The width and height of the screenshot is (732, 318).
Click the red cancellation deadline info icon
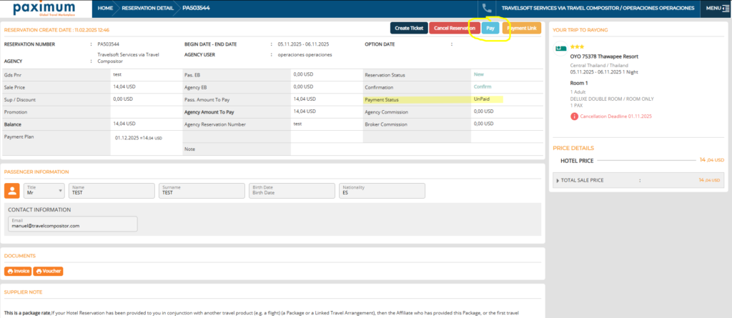click(573, 116)
